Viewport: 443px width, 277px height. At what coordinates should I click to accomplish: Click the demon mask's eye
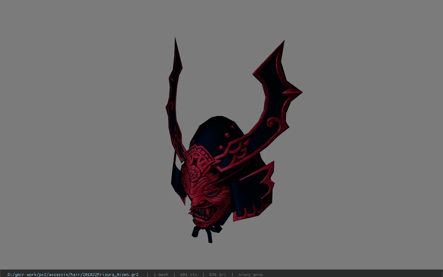click(x=212, y=193)
